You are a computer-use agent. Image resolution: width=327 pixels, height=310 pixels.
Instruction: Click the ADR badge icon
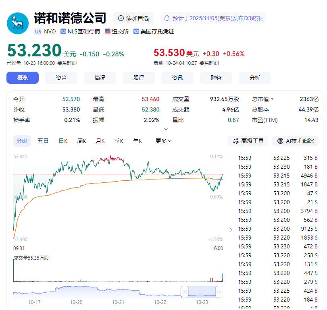tap(136, 31)
